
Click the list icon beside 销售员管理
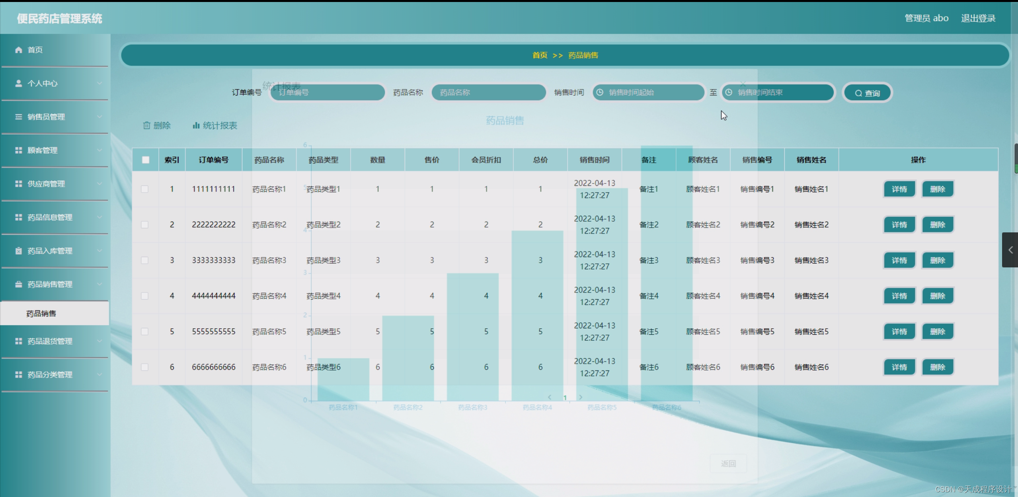coord(18,117)
